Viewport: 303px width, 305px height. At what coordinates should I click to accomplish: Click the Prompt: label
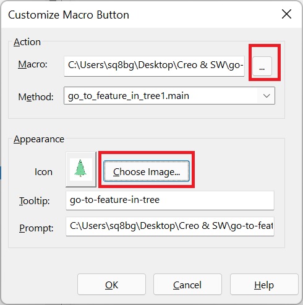click(x=36, y=228)
